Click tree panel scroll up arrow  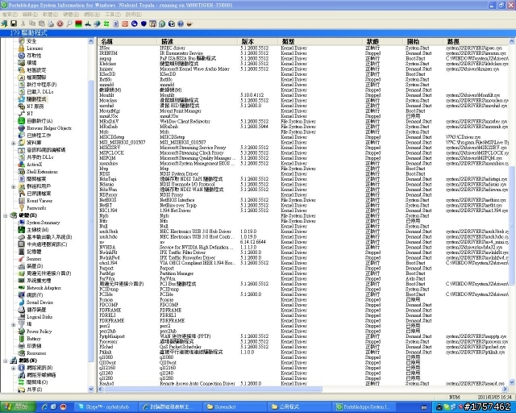pyautogui.click(x=91, y=41)
